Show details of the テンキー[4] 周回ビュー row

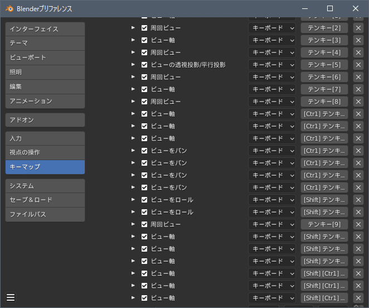pyautogui.click(x=133, y=52)
